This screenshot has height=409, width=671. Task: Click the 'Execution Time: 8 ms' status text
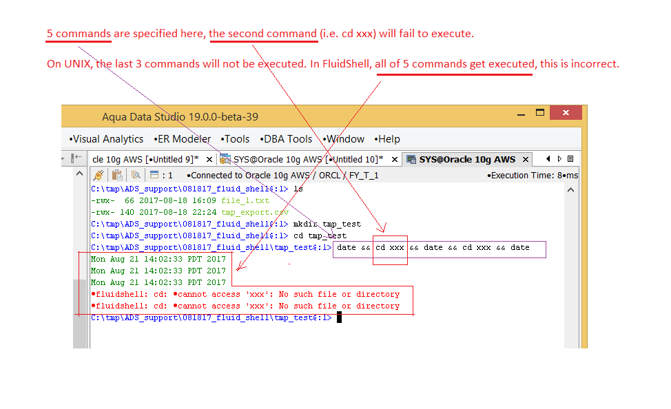point(533,176)
